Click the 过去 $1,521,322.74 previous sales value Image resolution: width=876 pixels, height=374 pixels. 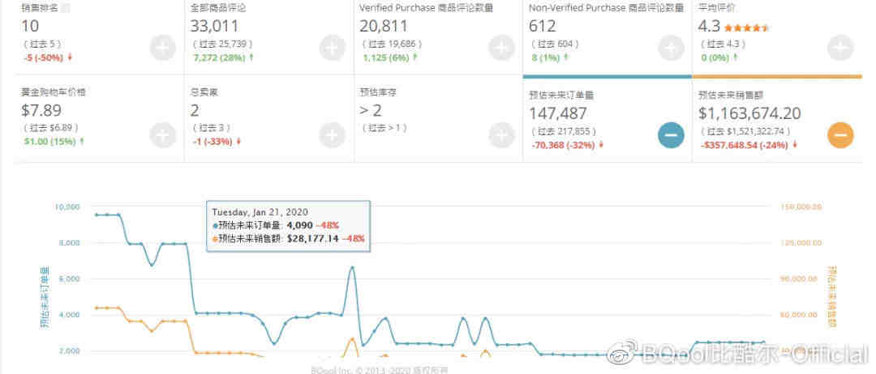[746, 131]
